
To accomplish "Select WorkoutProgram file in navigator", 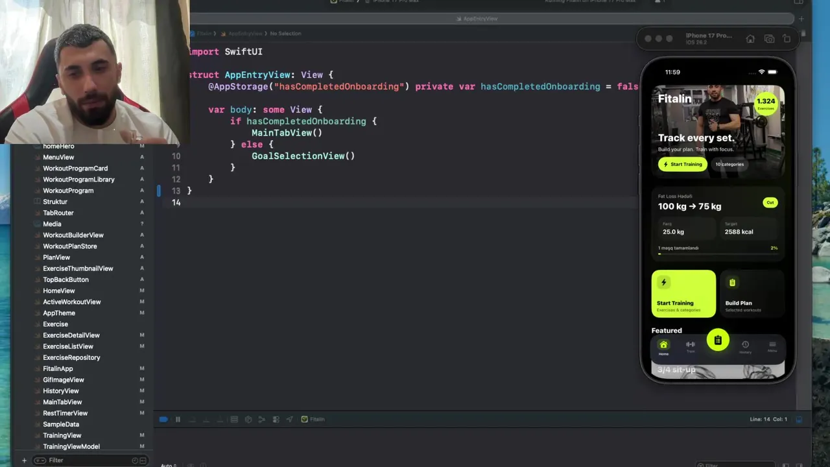I will [68, 191].
